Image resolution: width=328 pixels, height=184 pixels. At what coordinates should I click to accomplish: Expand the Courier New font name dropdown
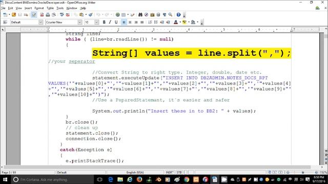pos(80,22)
